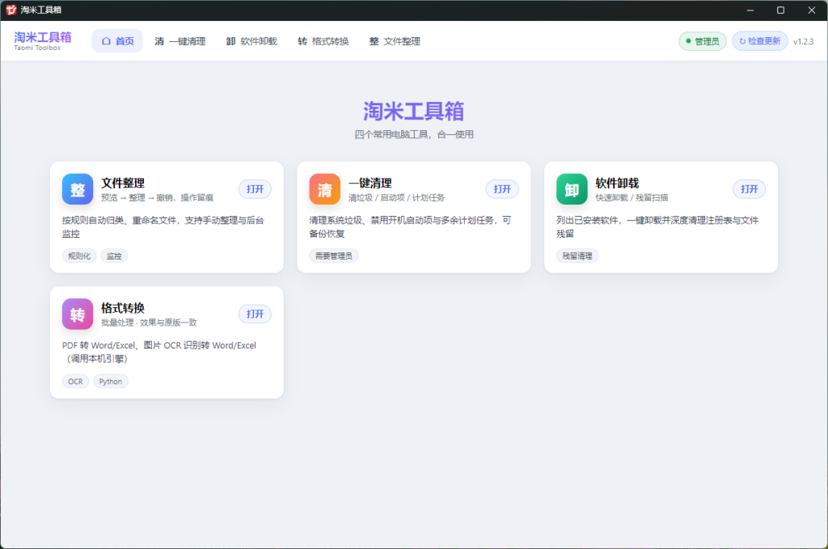This screenshot has height=549, width=828.
Task: Click the 文件整理 card title
Action: point(123,184)
